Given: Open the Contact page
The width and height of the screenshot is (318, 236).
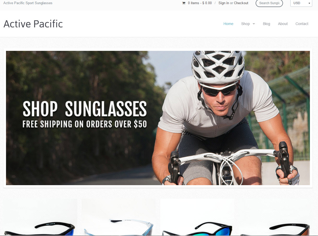Looking at the screenshot, I should click(302, 24).
